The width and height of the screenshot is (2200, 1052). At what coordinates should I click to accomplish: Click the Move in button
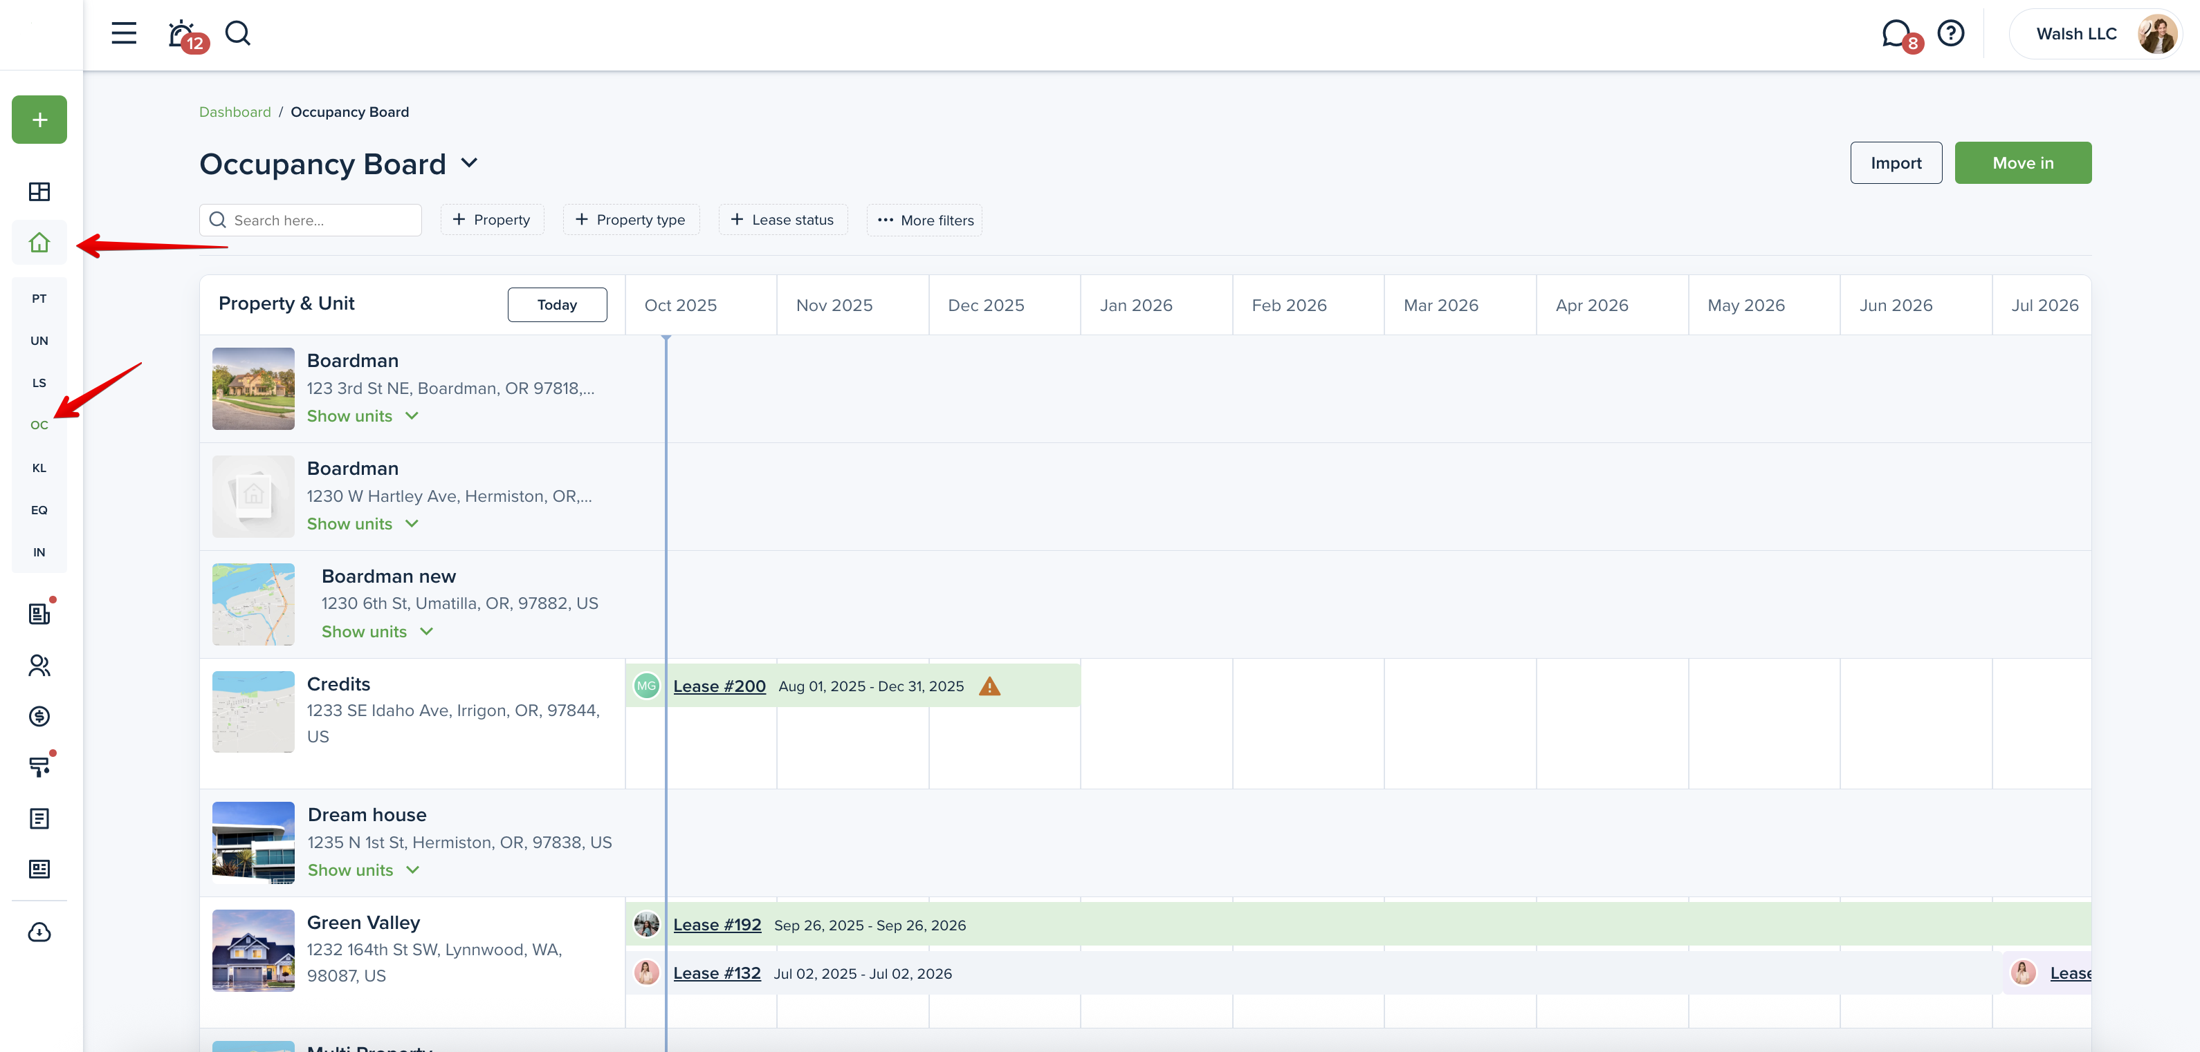pyautogui.click(x=2022, y=163)
